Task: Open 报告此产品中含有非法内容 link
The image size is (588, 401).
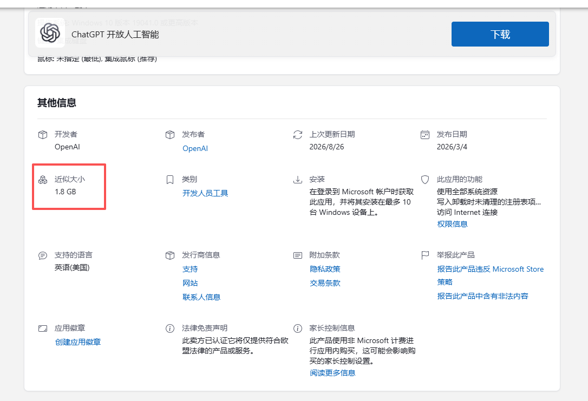Action: coord(482,296)
